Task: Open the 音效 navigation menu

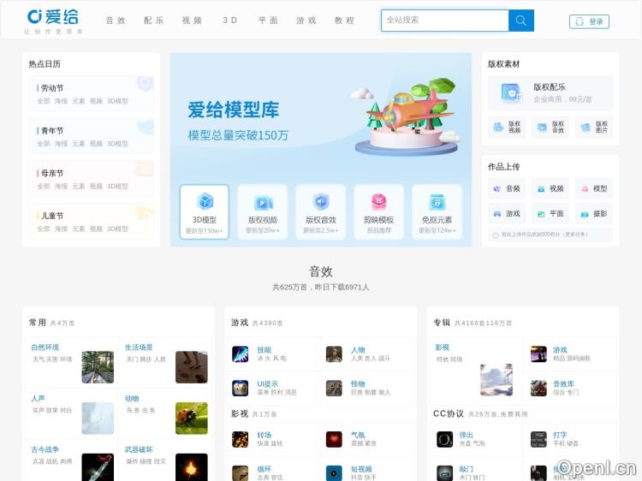Action: 116,21
